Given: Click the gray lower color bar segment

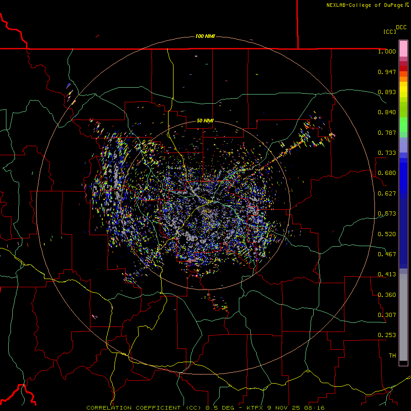Looking at the screenshot, I should click(x=403, y=317).
